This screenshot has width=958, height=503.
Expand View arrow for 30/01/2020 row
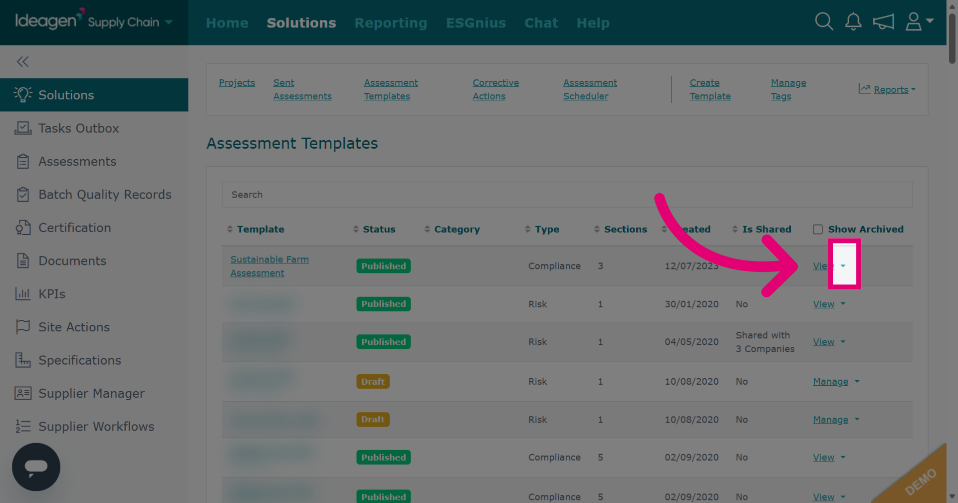click(x=843, y=303)
